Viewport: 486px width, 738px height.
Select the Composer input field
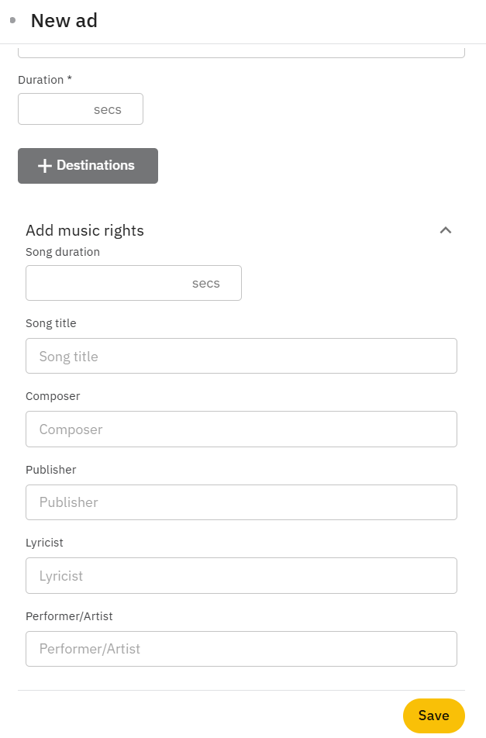(241, 429)
